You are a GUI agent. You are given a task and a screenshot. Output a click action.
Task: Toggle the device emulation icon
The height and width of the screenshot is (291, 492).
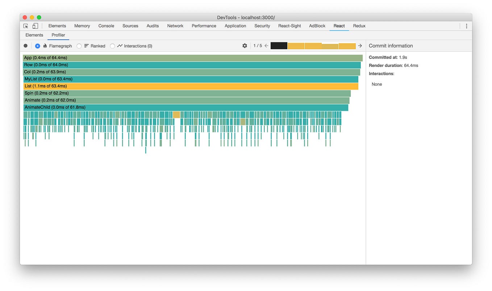pos(35,26)
